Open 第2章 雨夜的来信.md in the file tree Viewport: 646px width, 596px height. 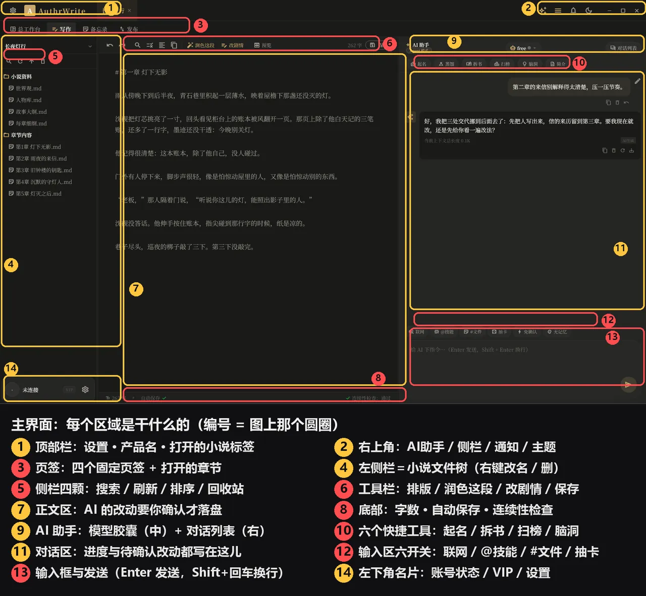point(38,158)
